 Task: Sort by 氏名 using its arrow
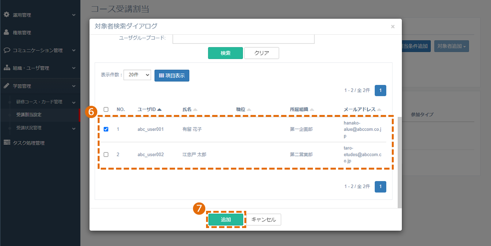[x=195, y=110]
